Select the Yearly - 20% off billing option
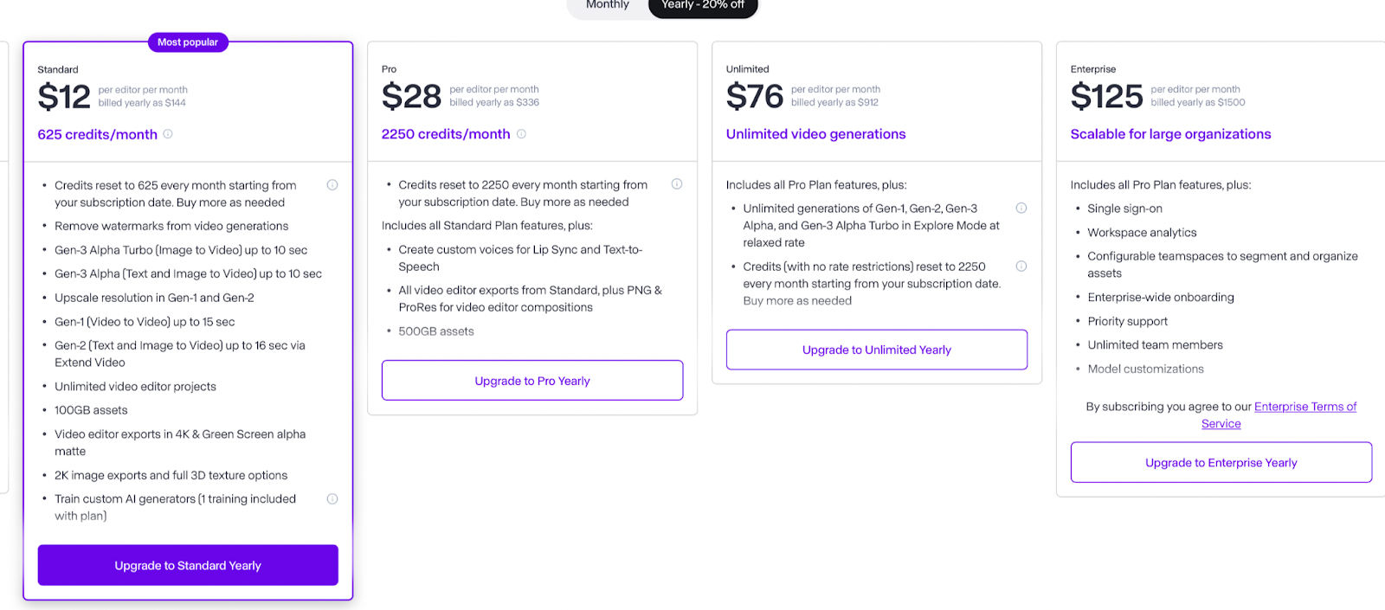 pos(703,5)
